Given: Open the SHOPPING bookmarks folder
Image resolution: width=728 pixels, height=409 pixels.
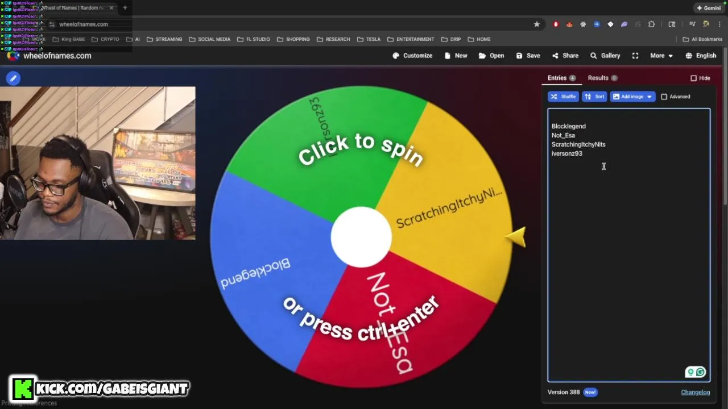Looking at the screenshot, I should [293, 39].
